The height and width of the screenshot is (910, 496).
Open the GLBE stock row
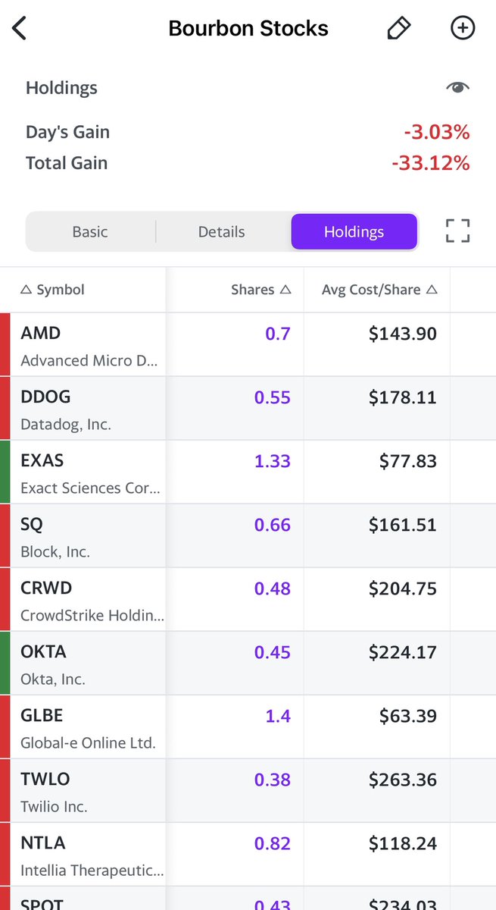(248, 726)
